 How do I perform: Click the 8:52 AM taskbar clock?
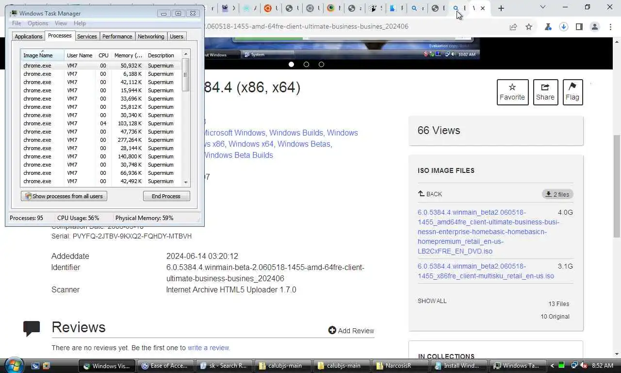[603, 365]
